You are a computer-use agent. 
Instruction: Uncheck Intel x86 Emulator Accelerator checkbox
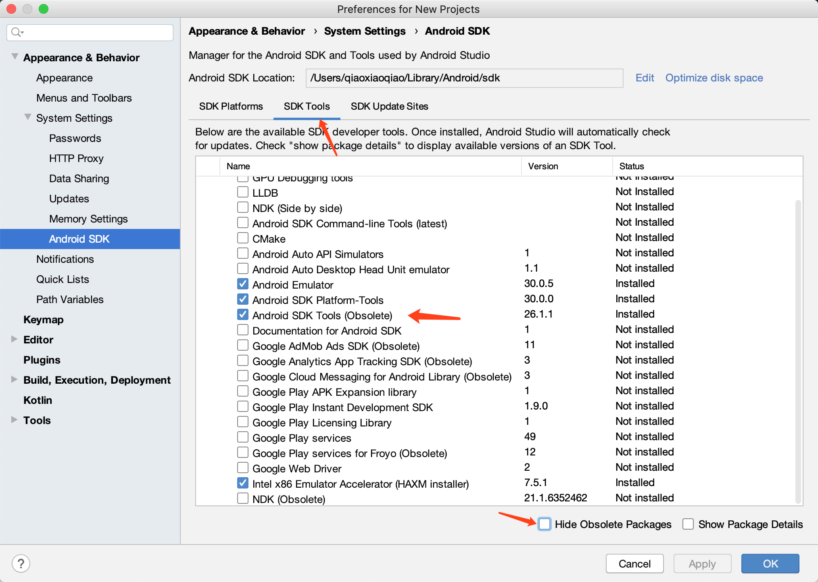(242, 483)
